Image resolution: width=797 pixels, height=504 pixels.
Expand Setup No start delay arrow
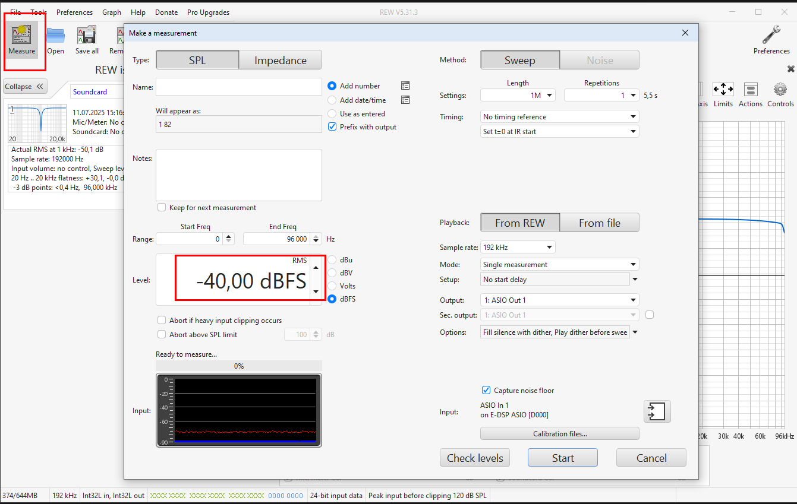click(635, 280)
